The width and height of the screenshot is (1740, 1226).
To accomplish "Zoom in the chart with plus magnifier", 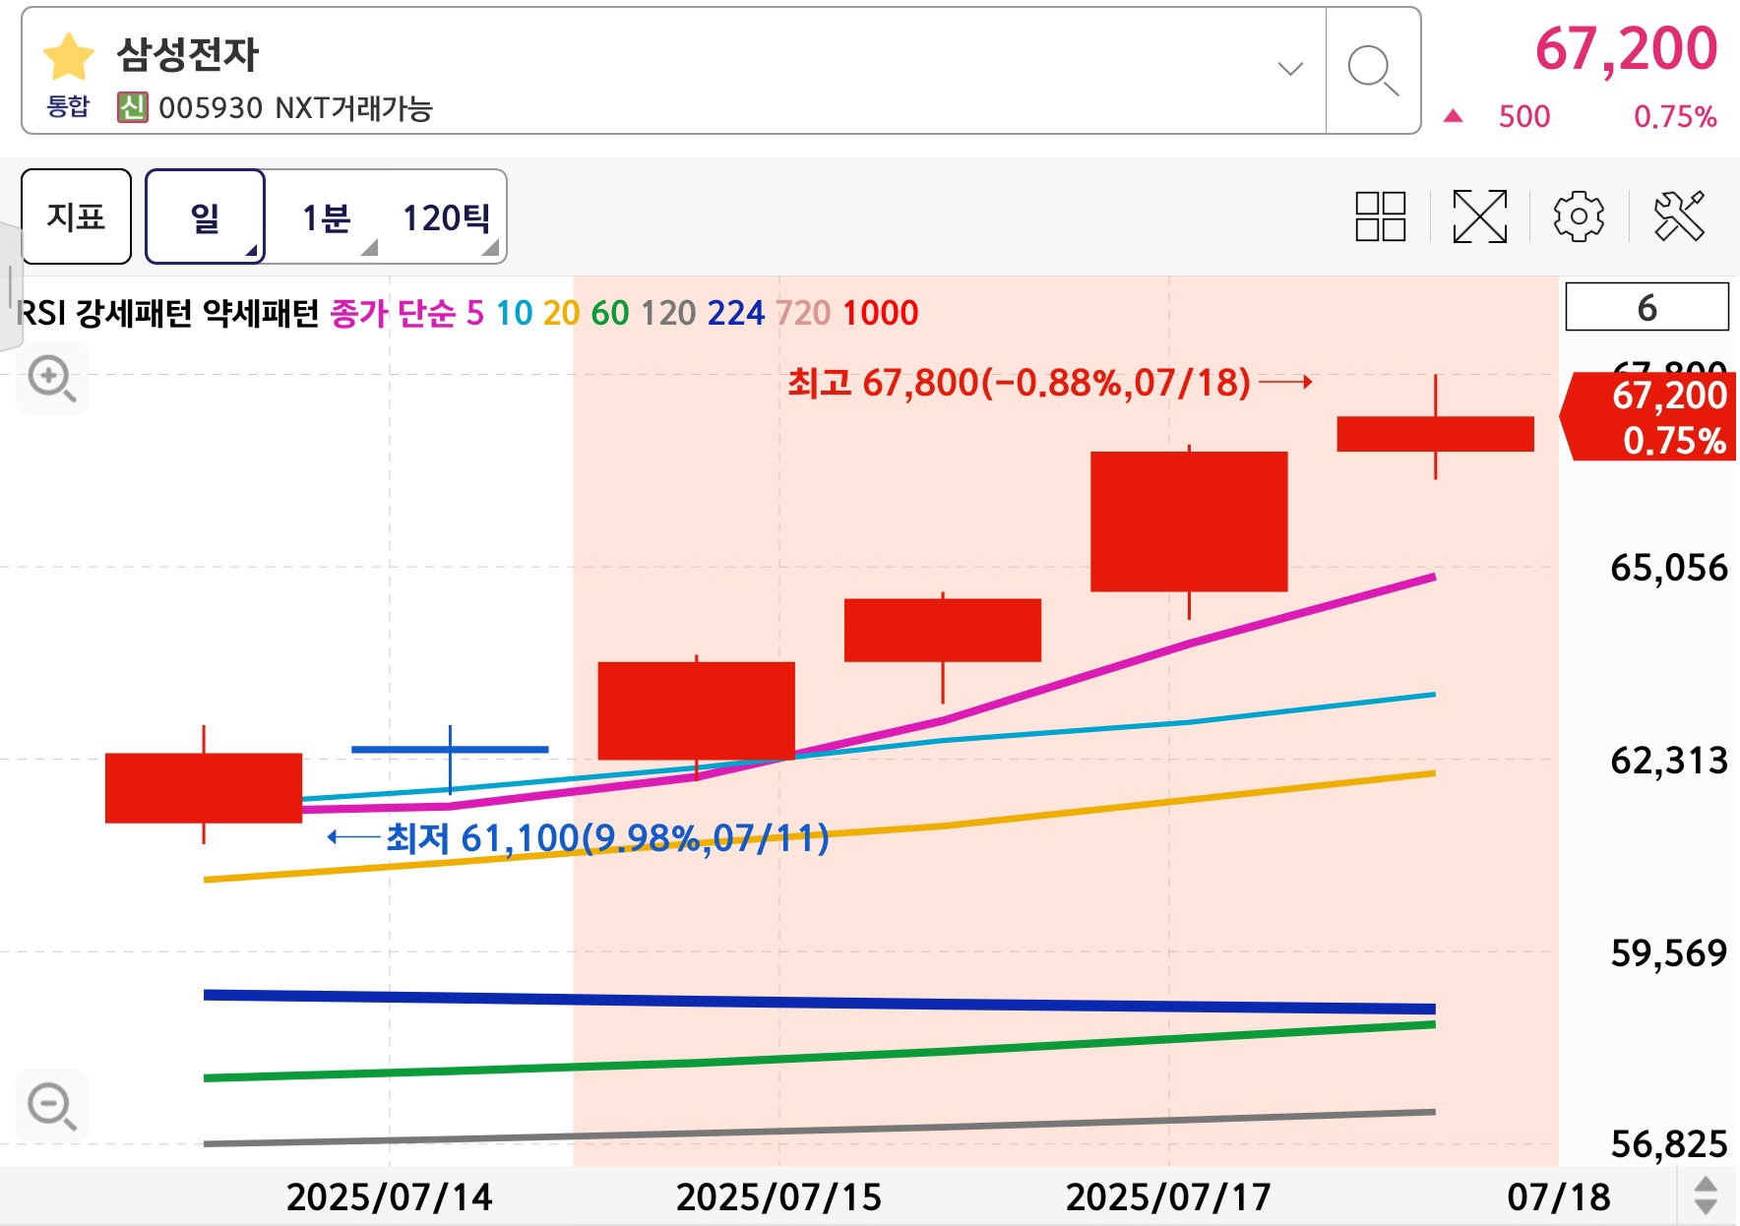I will pos(51,378).
